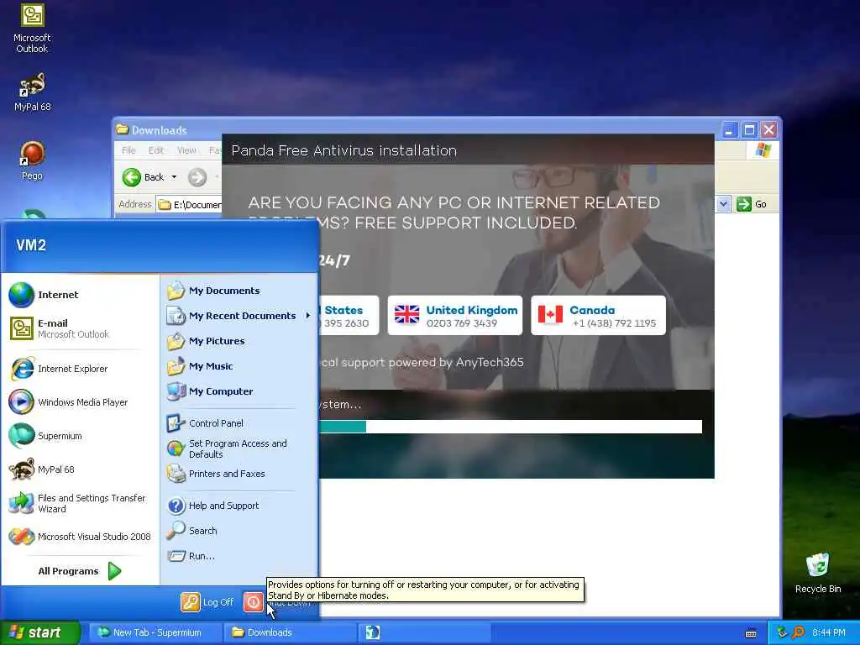Click the Forward arrow in Downloads window
Viewport: 860px width, 645px height.
point(197,177)
